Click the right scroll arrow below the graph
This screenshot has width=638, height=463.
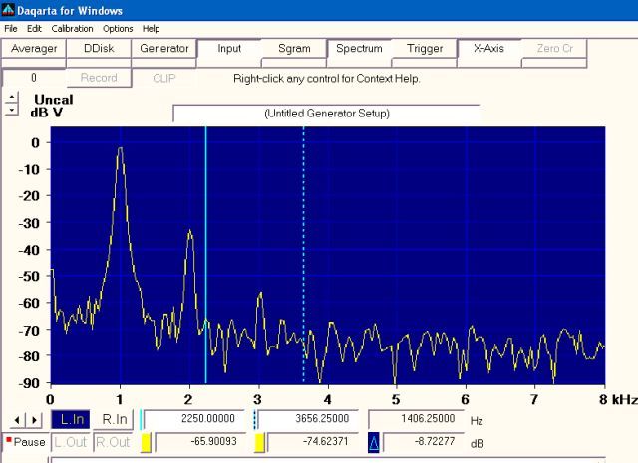coord(34,421)
